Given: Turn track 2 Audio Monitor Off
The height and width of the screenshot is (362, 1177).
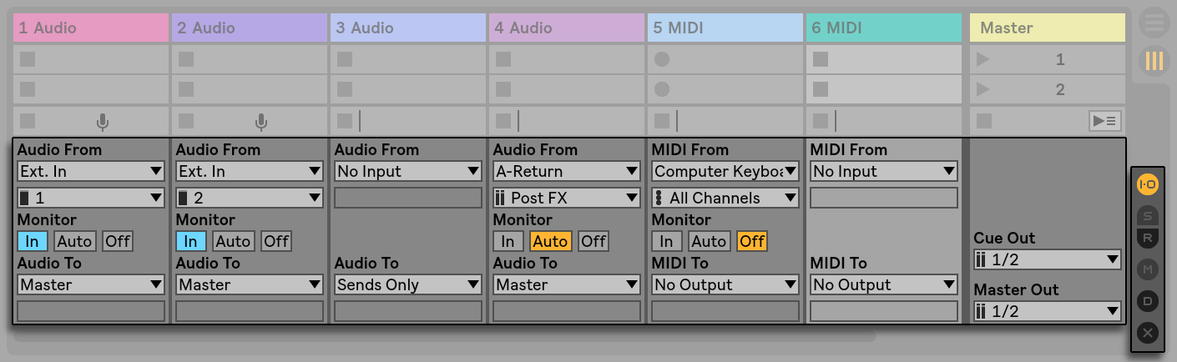Looking at the screenshot, I should [x=276, y=241].
